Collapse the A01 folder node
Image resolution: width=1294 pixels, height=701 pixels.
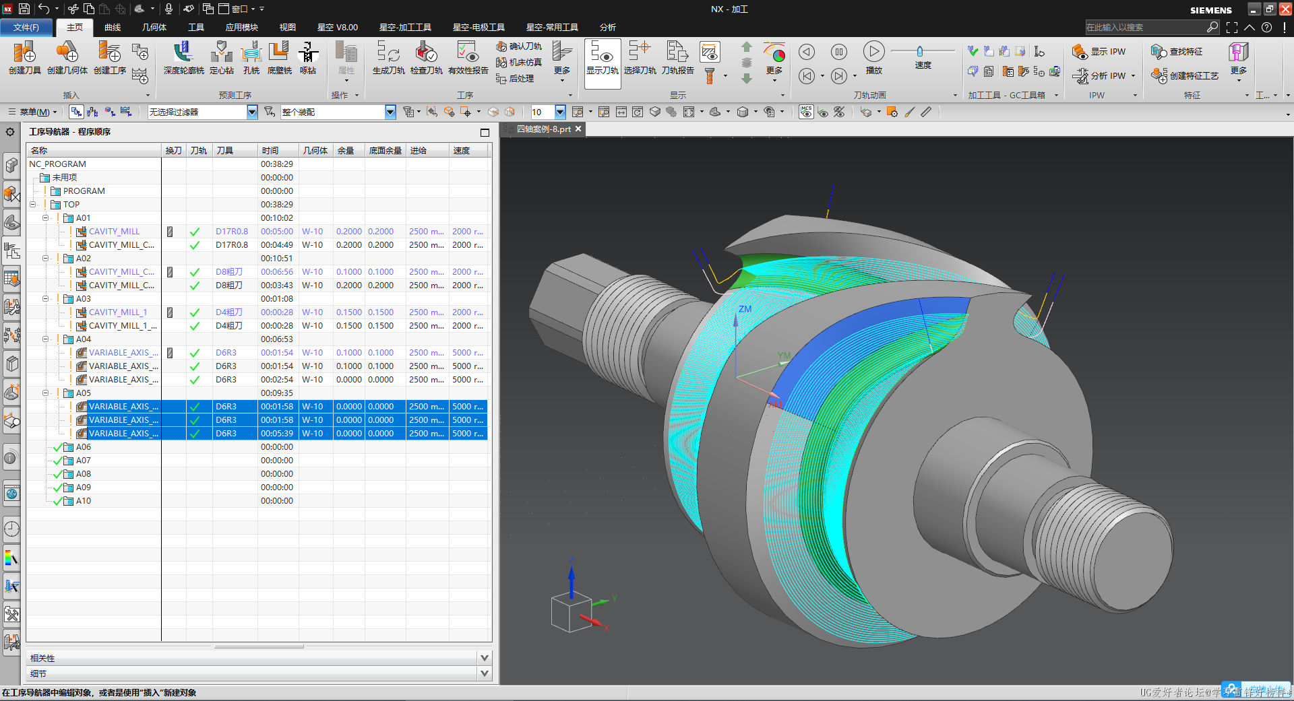coord(45,218)
